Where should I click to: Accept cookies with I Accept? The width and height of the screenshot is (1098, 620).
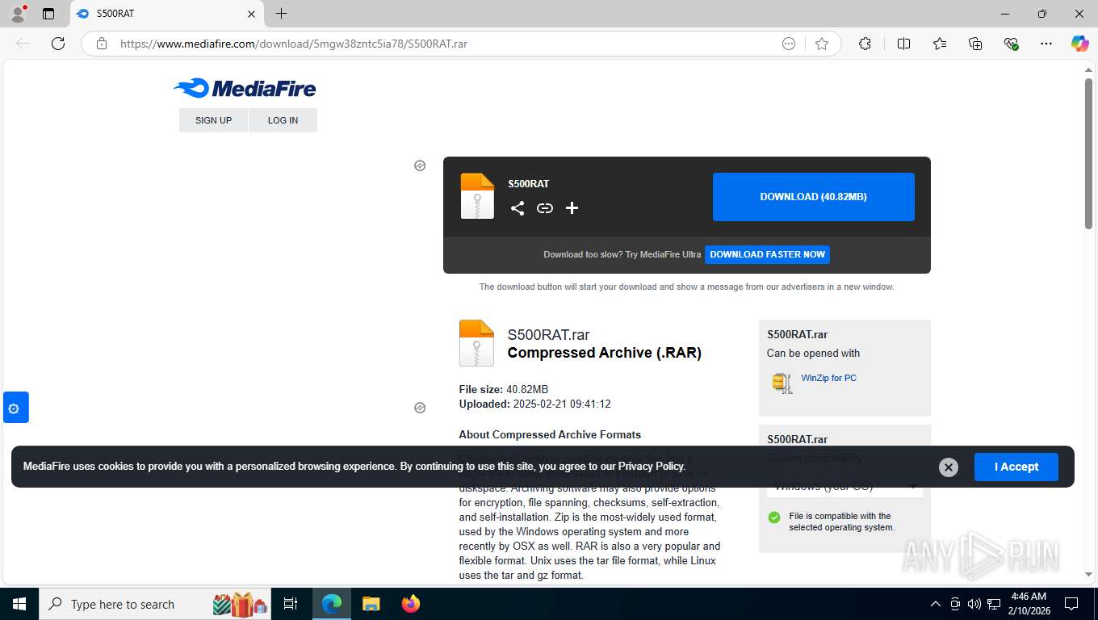(x=1016, y=467)
